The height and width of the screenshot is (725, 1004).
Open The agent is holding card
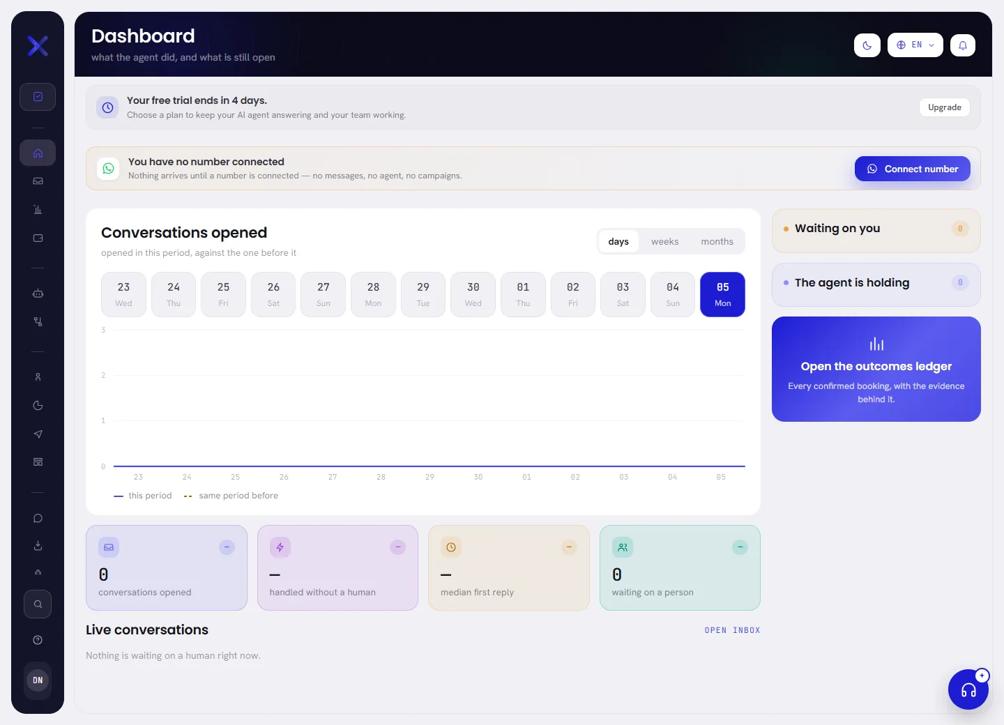876,284
